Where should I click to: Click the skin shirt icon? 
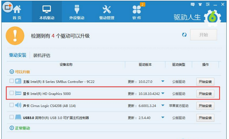click(200, 4)
